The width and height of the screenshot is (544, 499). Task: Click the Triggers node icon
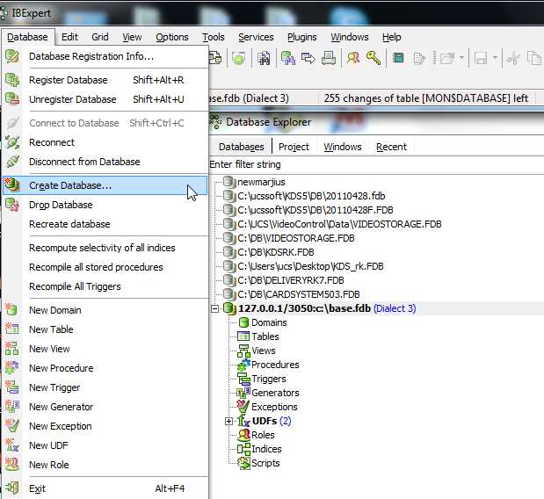tap(243, 379)
